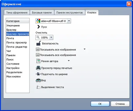The height and width of the screenshot is (111, 133).
Task: Switch to the Боковые панели tab
Action: point(42,13)
